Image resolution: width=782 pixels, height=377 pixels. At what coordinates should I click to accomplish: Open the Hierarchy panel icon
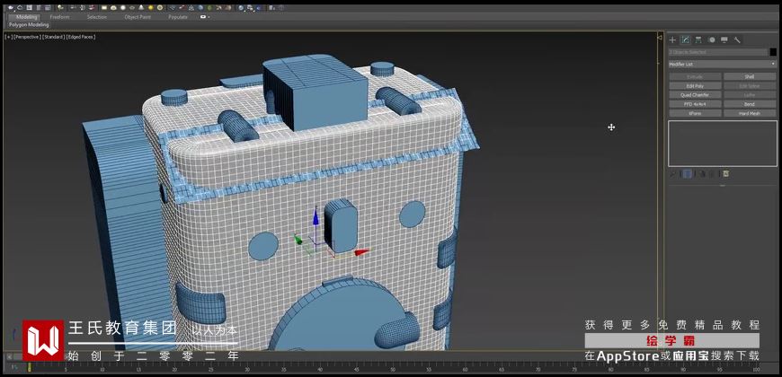pyautogui.click(x=698, y=39)
